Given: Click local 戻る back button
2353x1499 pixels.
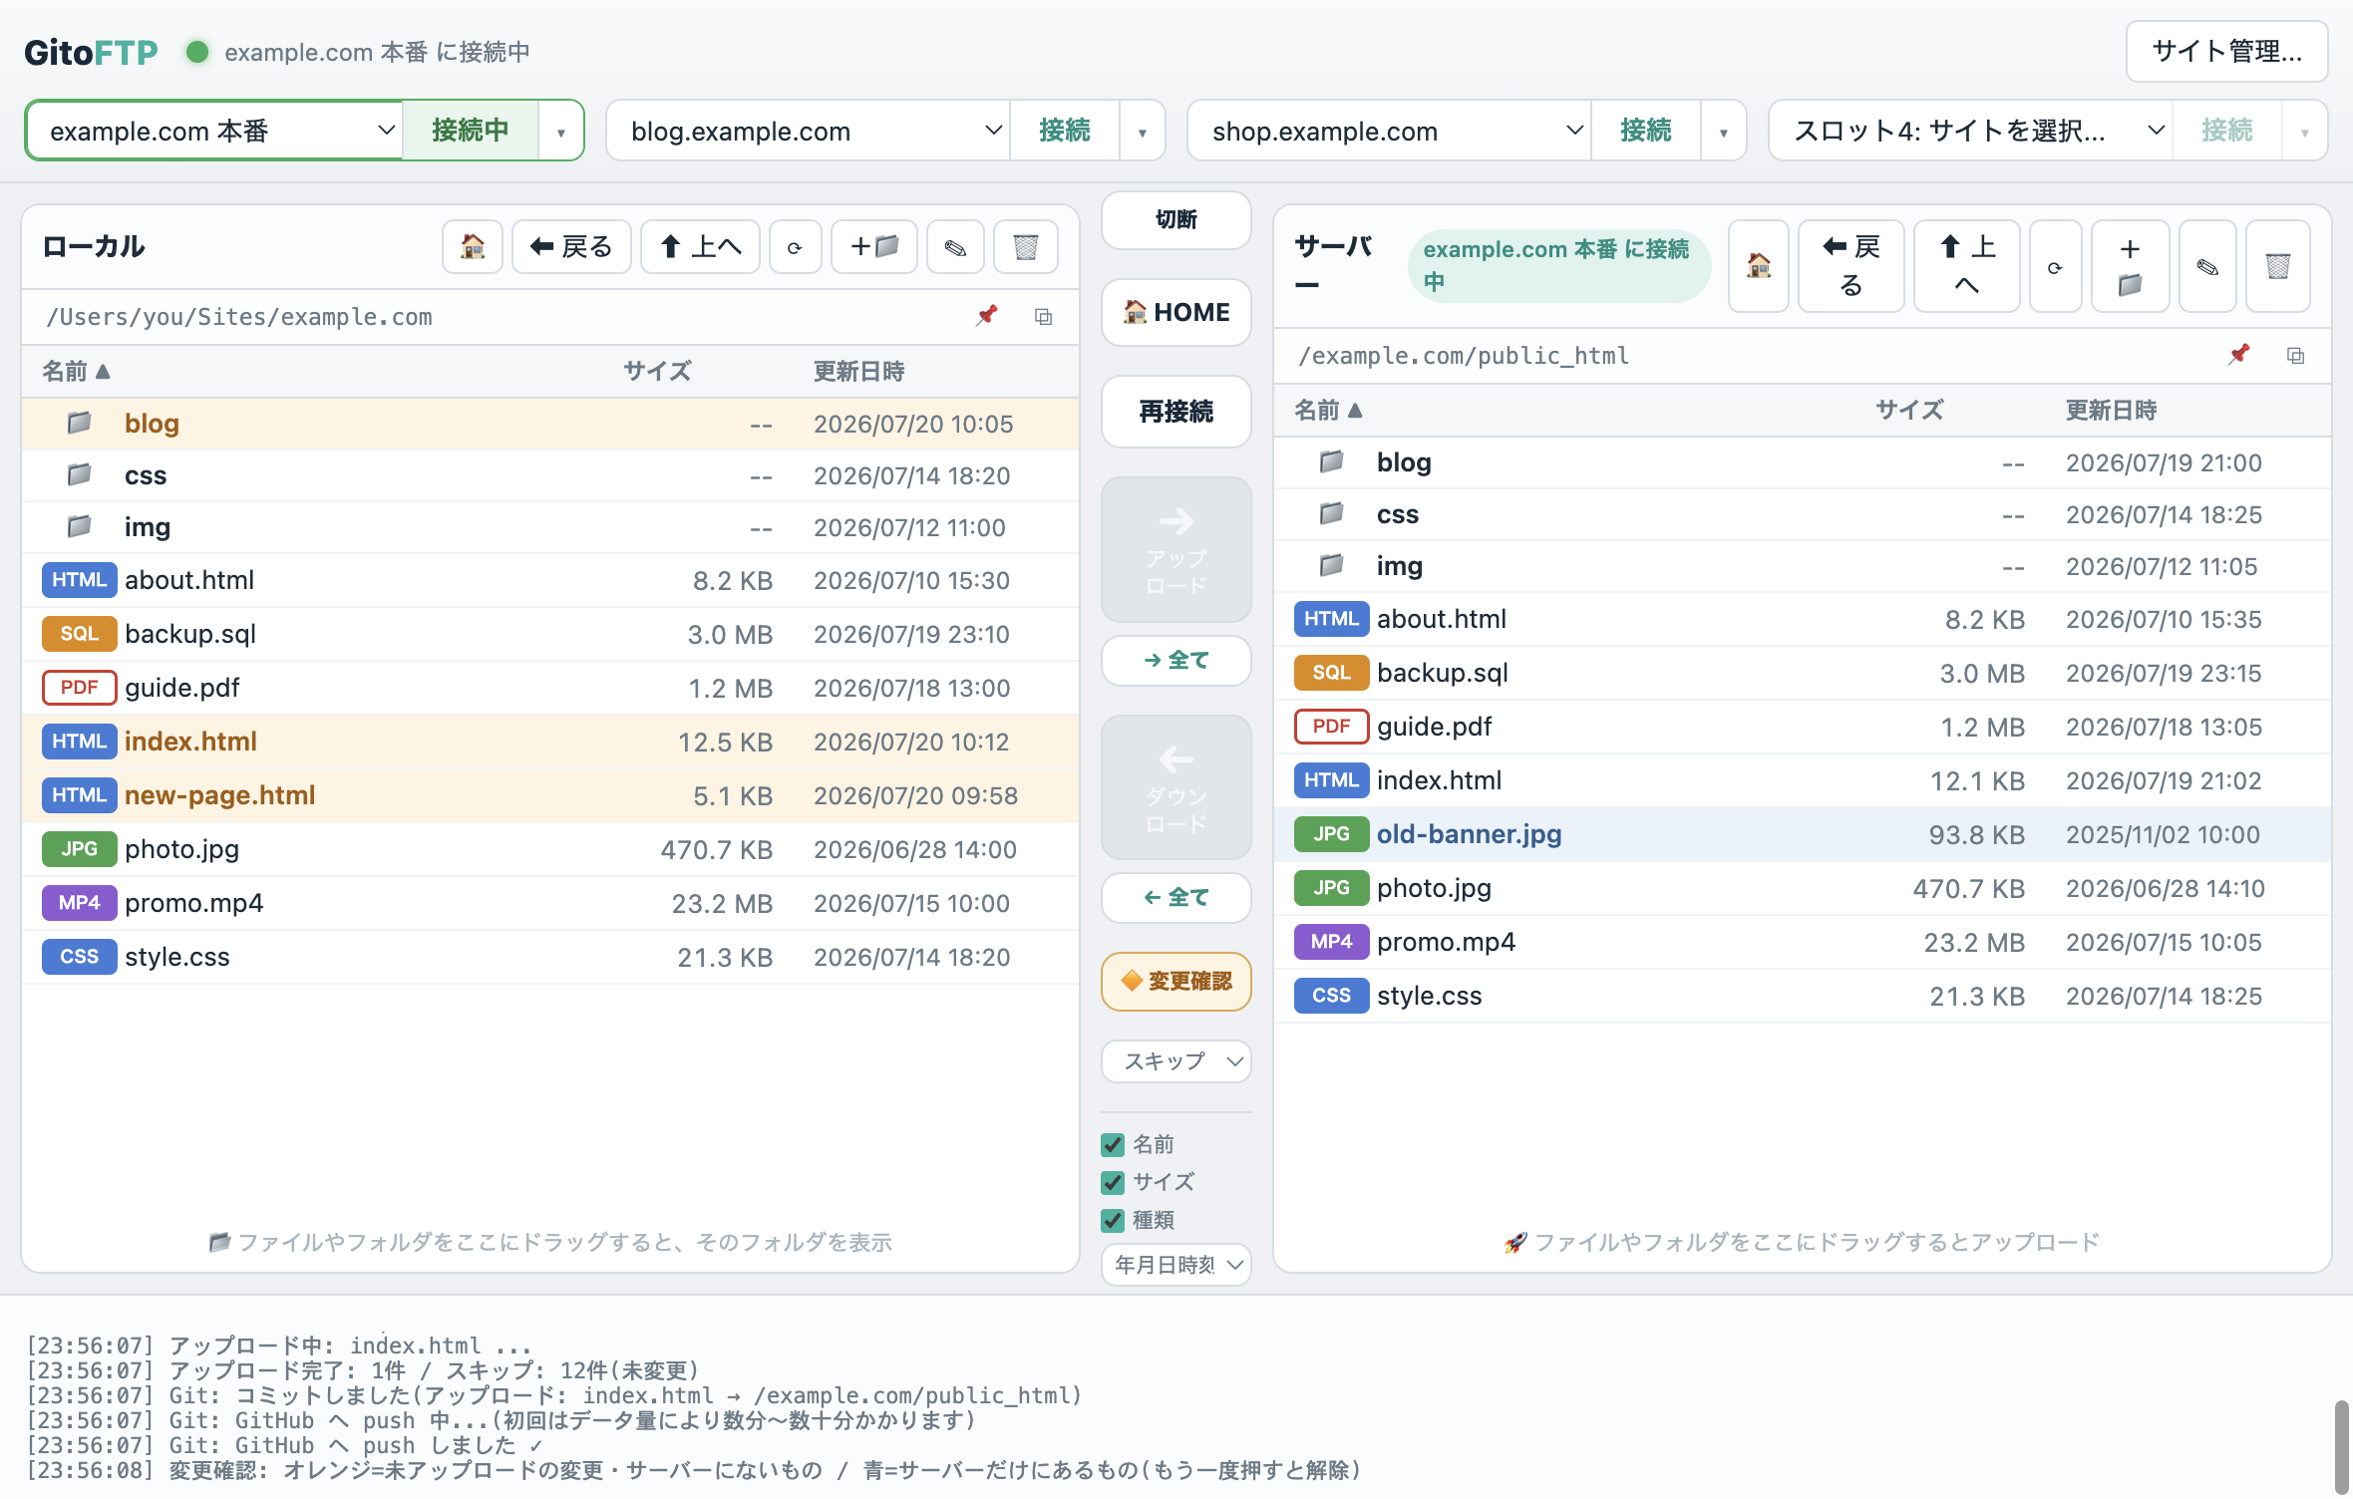Looking at the screenshot, I should coord(571,246).
